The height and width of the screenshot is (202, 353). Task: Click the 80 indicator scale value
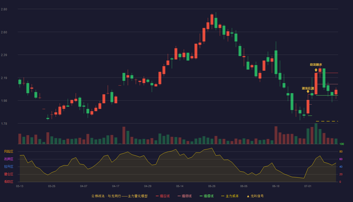341,152
